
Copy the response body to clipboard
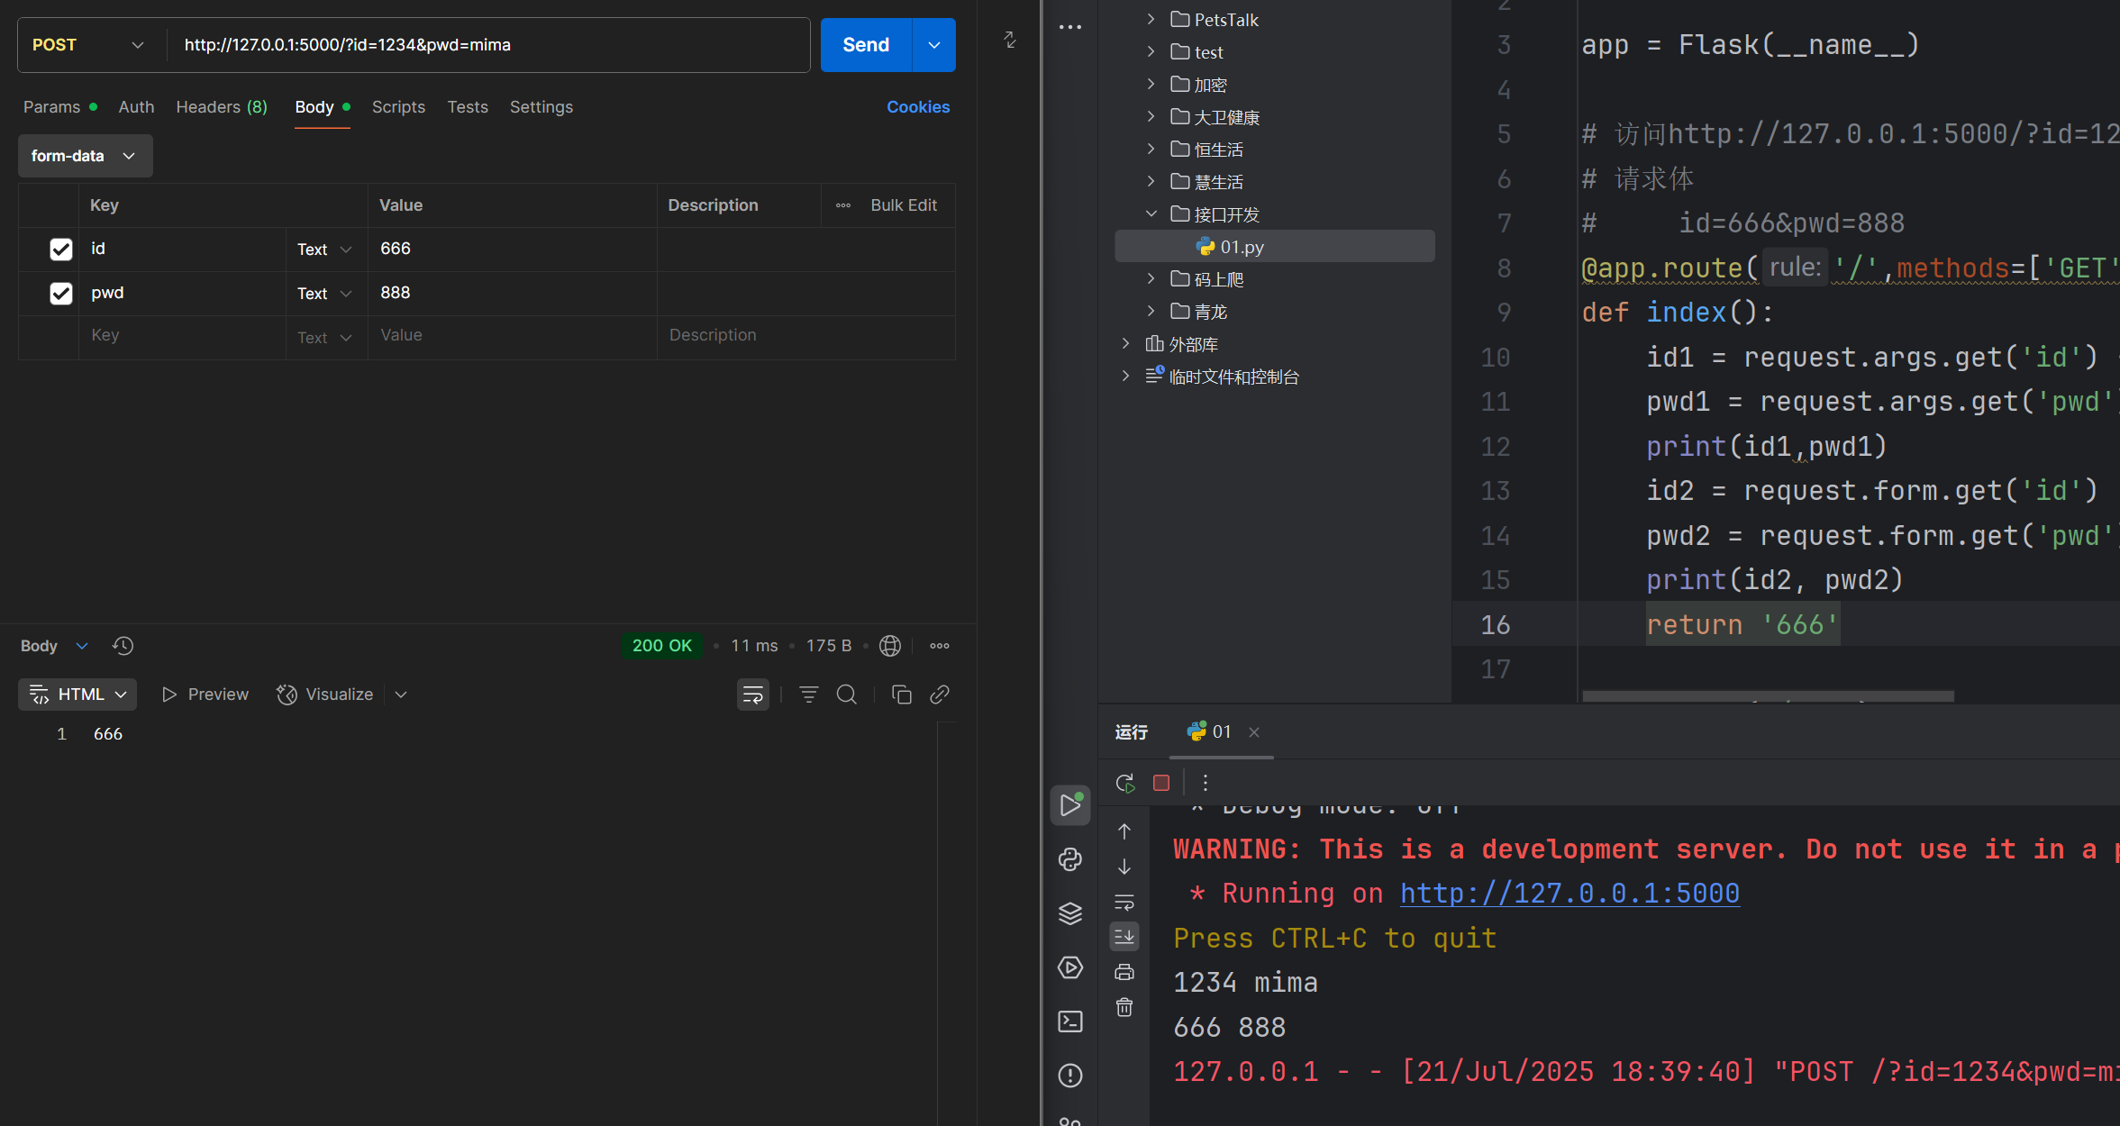click(x=902, y=695)
